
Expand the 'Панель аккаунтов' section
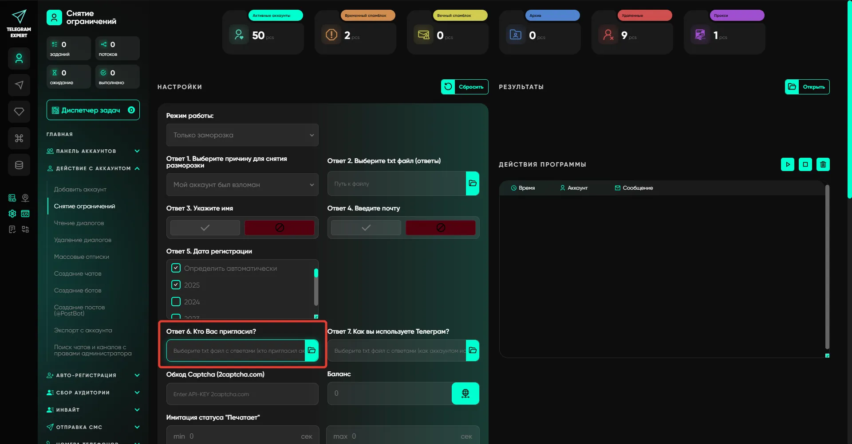coord(93,151)
